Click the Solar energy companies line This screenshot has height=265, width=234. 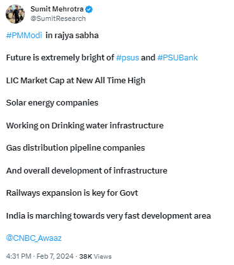click(52, 103)
